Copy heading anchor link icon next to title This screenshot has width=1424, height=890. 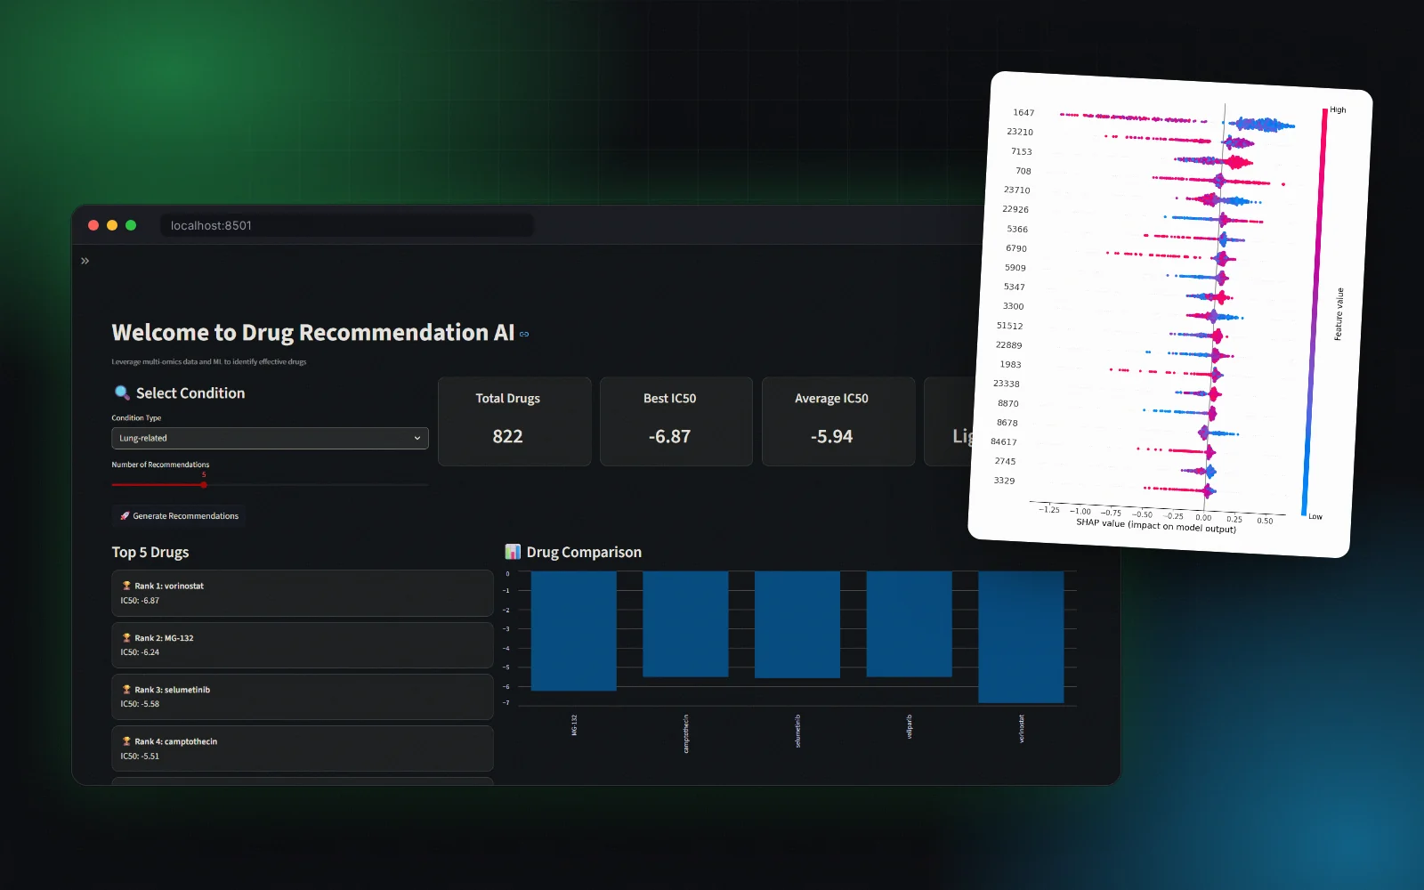click(524, 335)
